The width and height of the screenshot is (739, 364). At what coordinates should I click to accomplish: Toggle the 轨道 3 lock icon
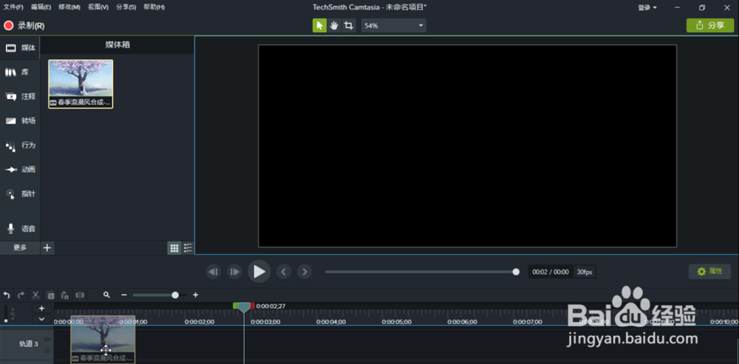click(x=47, y=351)
